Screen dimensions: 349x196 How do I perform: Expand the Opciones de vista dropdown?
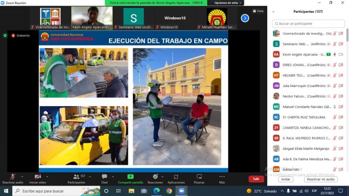click(x=228, y=3)
